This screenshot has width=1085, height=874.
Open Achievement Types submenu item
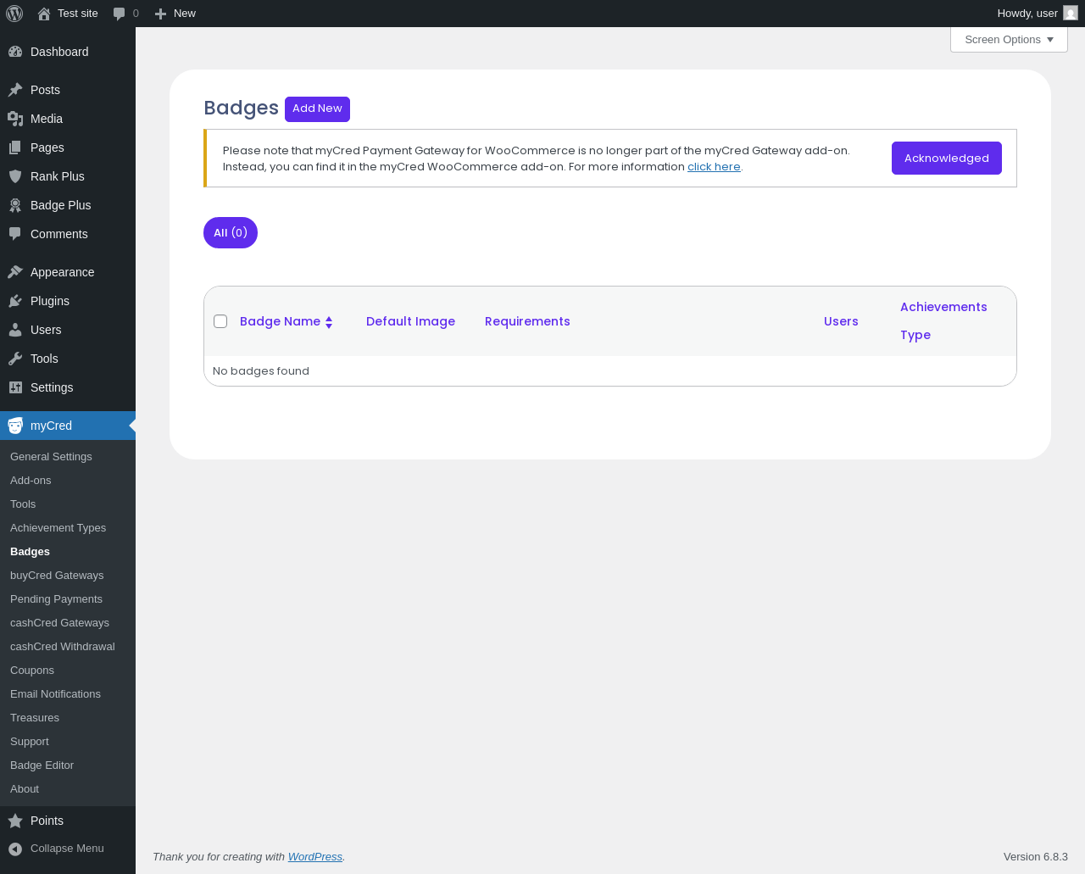(x=58, y=527)
